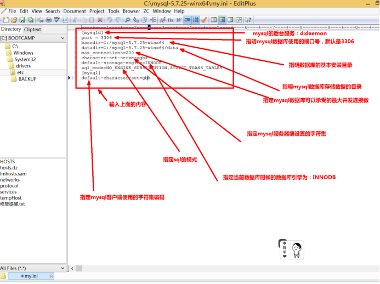The height and width of the screenshot is (284, 380).
Task: Open font settings with the Aa icon
Action: point(162,20)
